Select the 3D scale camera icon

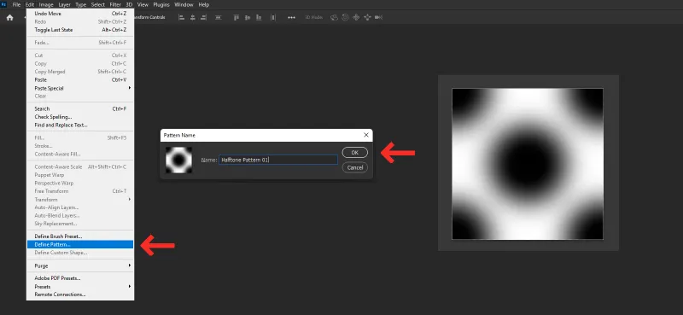(x=378, y=17)
